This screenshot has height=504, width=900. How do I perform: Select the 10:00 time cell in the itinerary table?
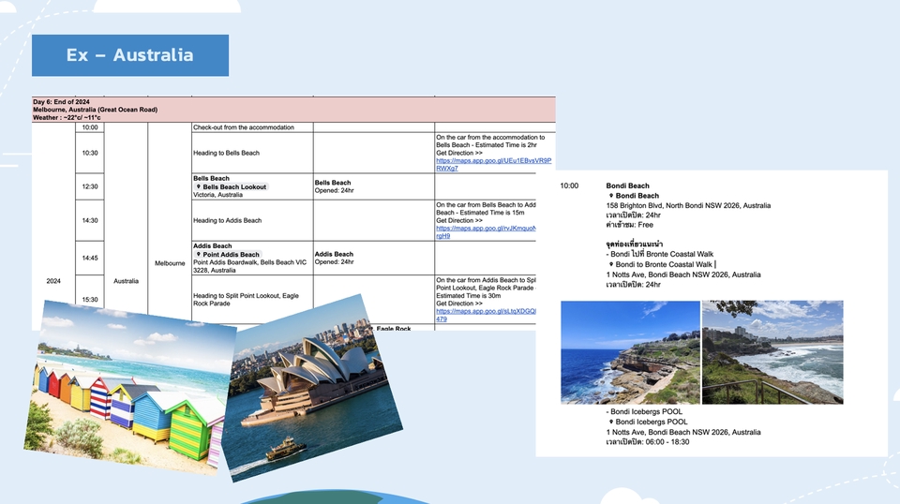(x=90, y=127)
